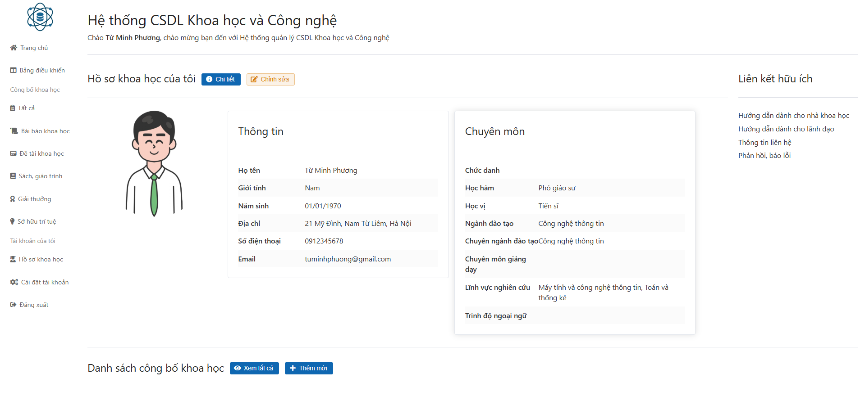Click the home icon beside Trang chủ
The width and height of the screenshot is (865, 405).
point(14,48)
